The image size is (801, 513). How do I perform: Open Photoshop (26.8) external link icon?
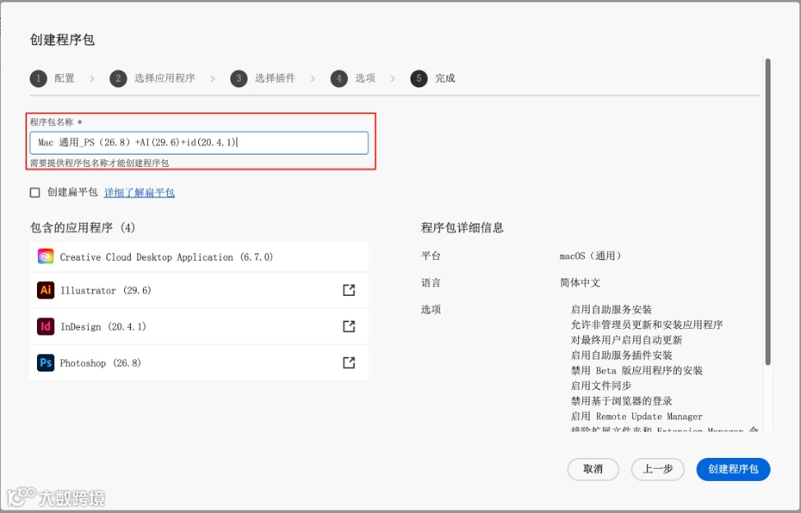click(349, 363)
